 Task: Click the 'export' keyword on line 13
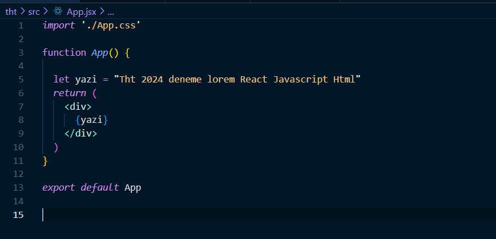click(x=59, y=188)
